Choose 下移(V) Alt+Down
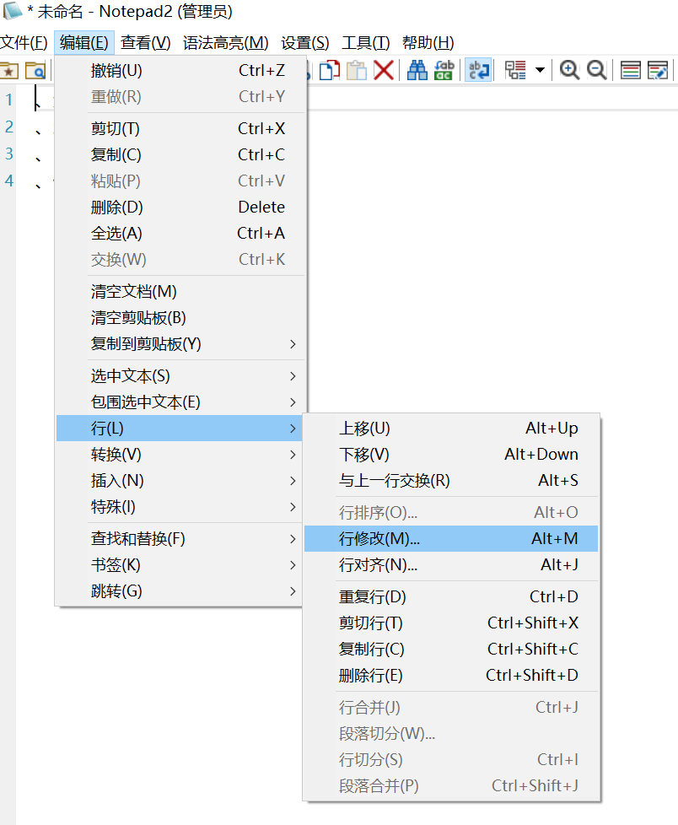 coord(451,455)
